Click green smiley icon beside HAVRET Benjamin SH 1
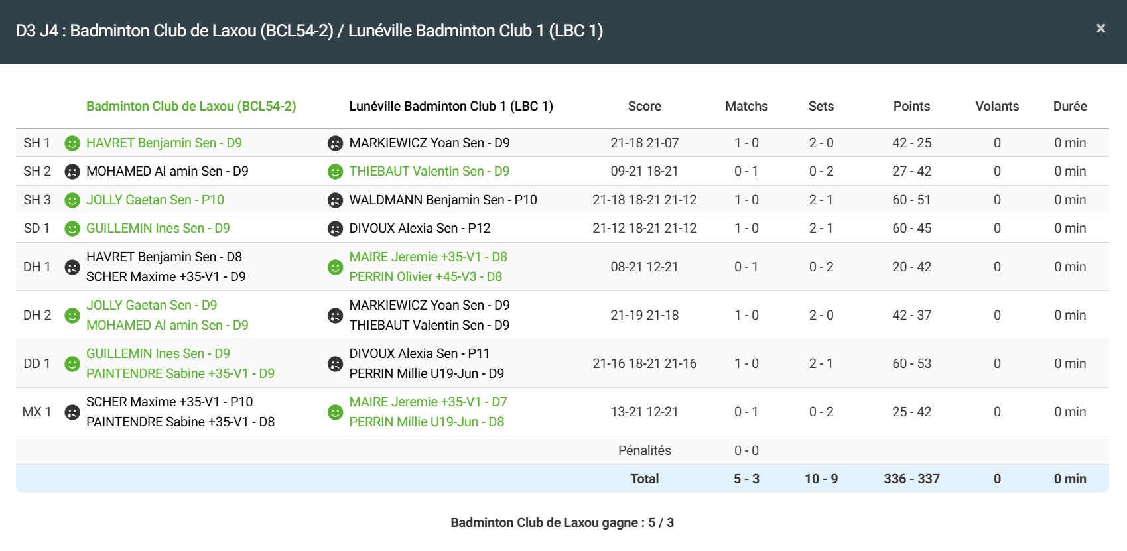This screenshot has height=551, width=1127. [72, 143]
